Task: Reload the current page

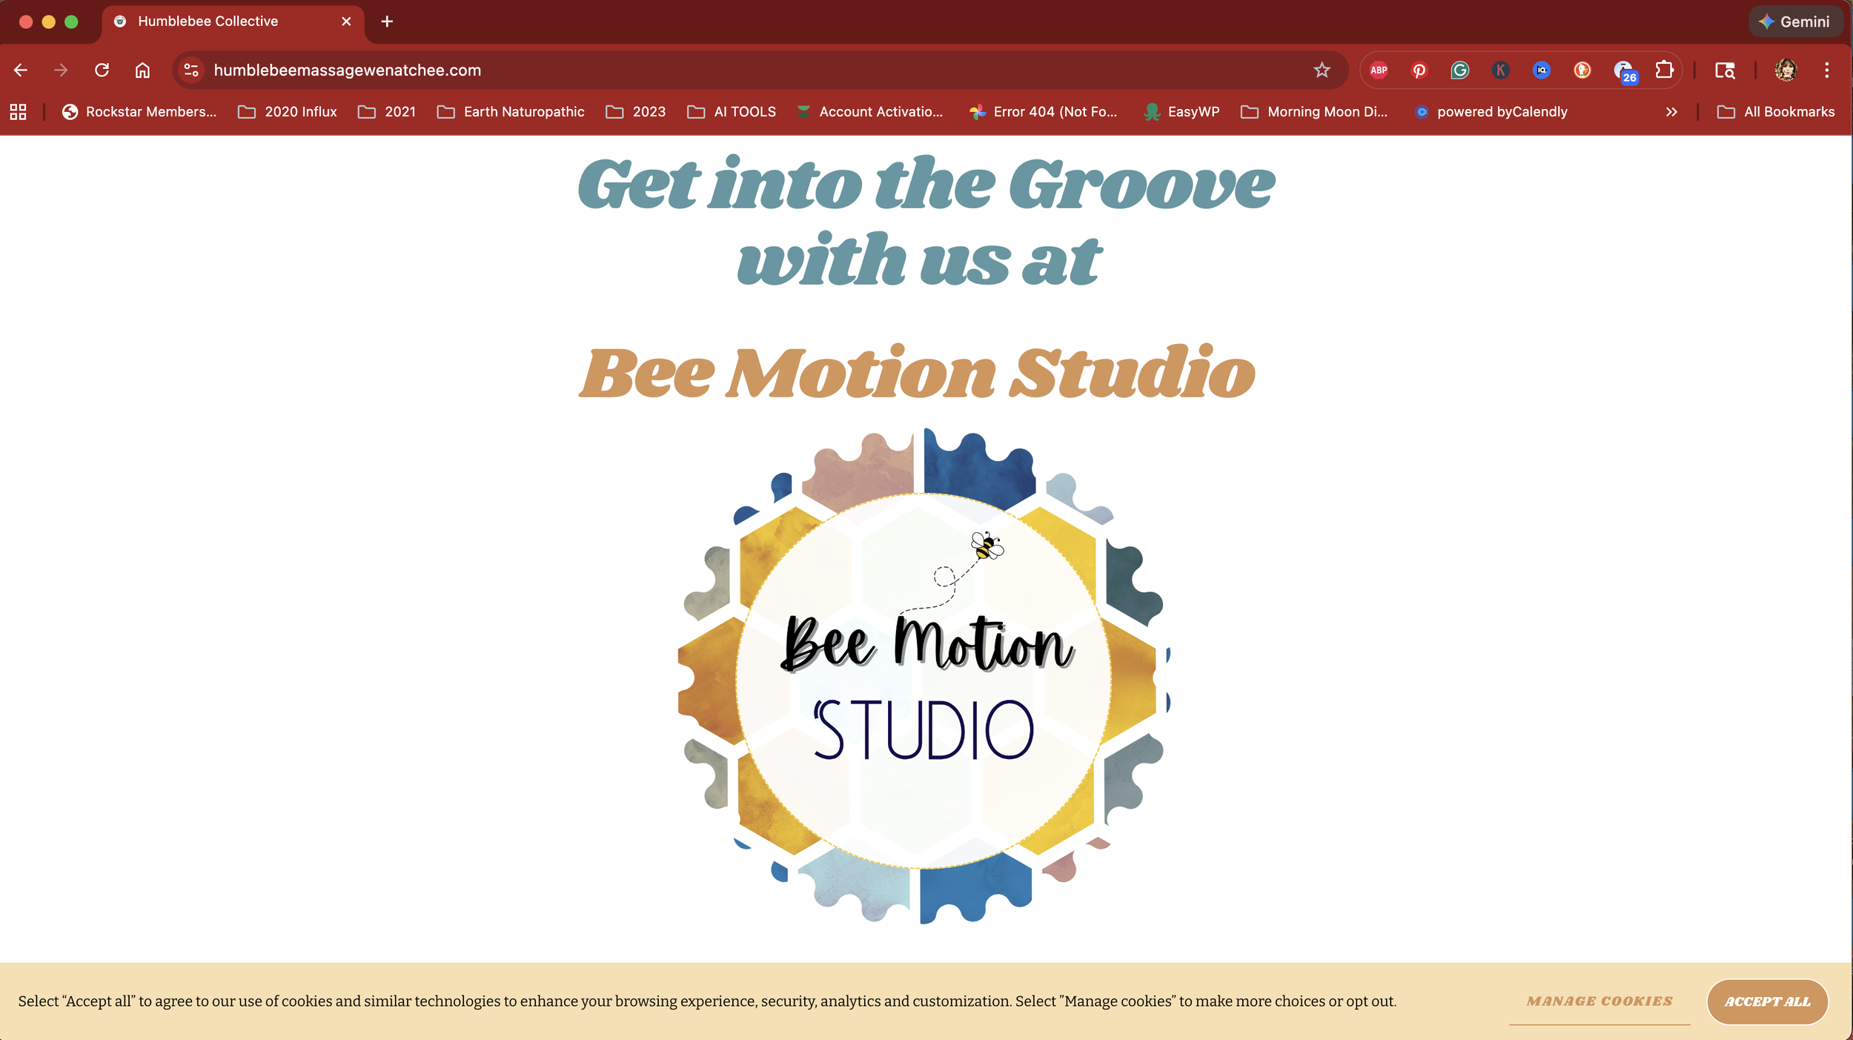Action: [102, 70]
